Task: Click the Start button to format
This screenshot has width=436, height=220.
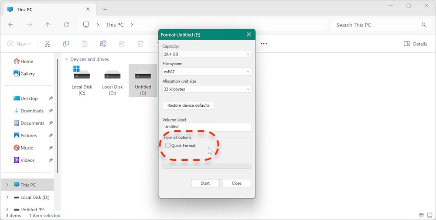Action: click(205, 183)
